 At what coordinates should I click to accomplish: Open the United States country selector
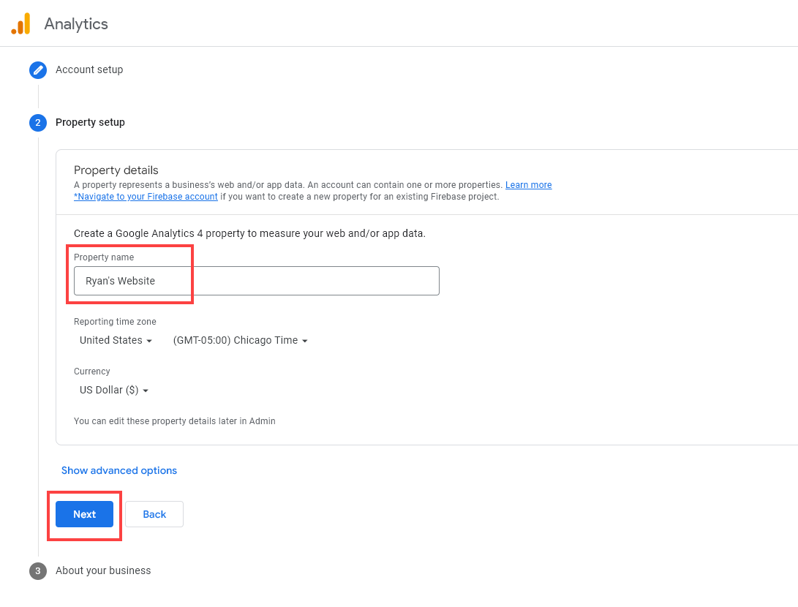(115, 340)
